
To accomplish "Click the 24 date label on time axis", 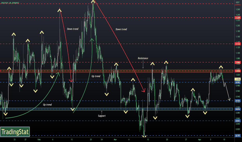I will 102,139.
